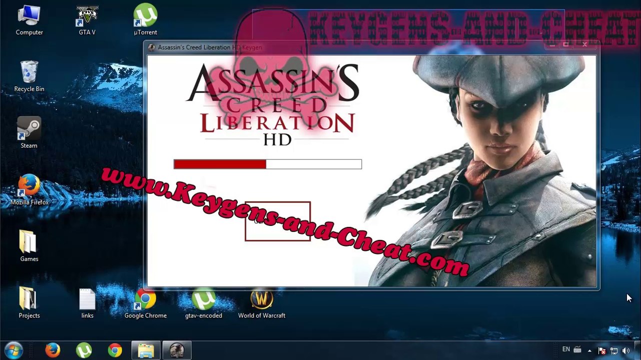Click the Assassin's Creed Liberation HD logo

[273, 104]
